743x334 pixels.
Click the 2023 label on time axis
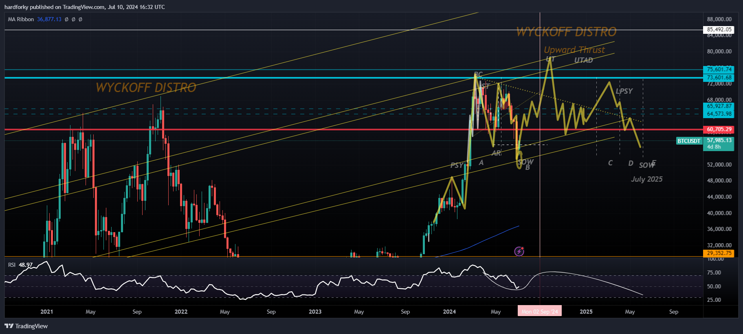tap(315, 312)
